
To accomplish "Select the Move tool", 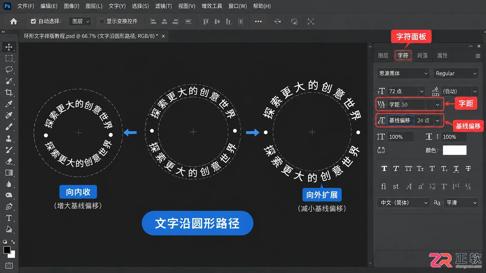I will point(9,47).
